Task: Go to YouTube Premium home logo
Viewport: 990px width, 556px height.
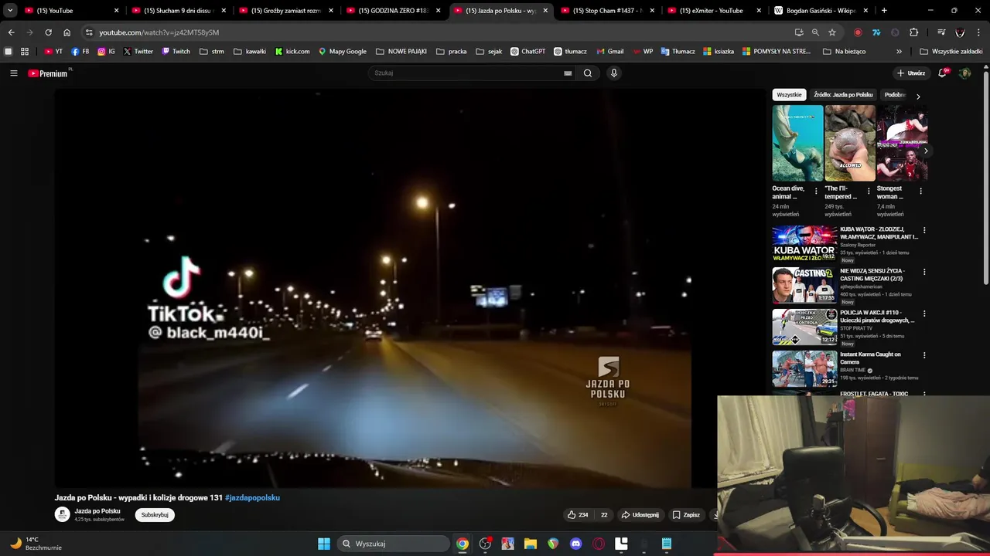Action: tap(49, 73)
